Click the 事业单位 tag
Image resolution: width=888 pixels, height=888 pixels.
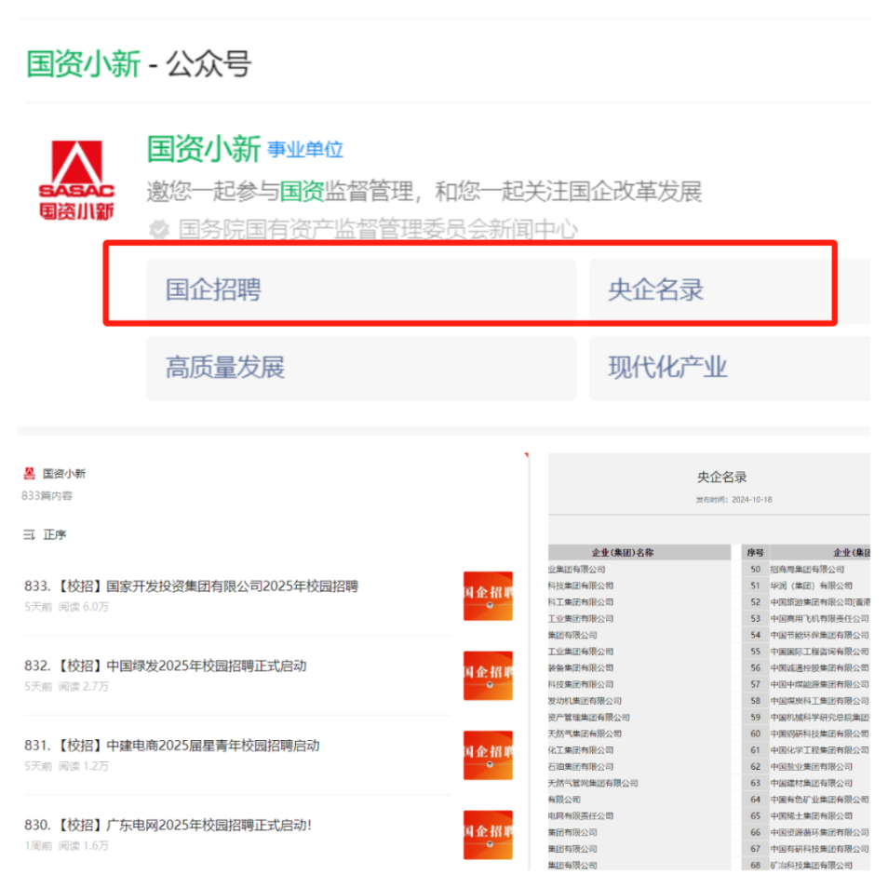tap(305, 150)
